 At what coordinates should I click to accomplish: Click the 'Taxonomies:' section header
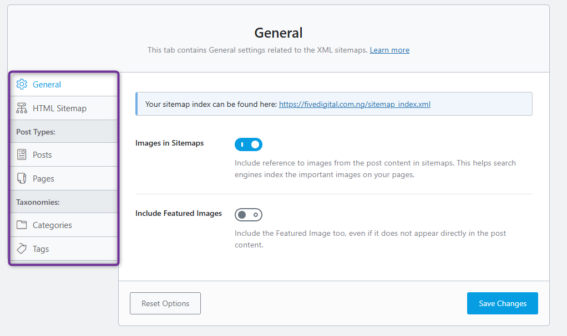pyautogui.click(x=38, y=202)
